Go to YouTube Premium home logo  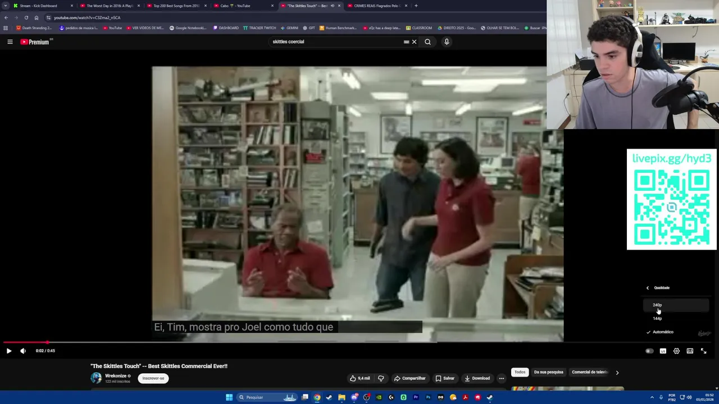click(37, 42)
